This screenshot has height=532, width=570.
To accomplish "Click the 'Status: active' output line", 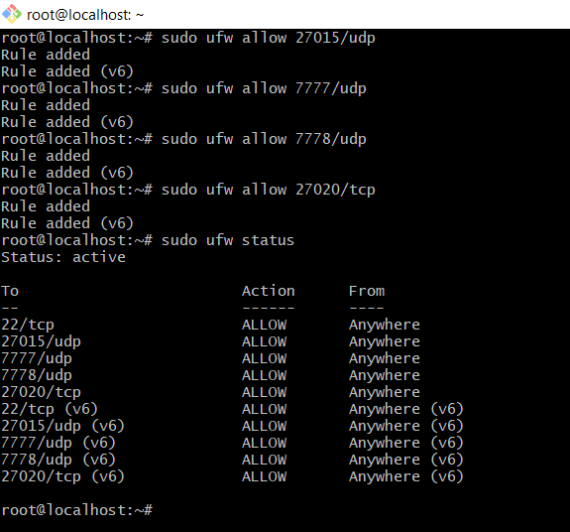I will (63, 257).
